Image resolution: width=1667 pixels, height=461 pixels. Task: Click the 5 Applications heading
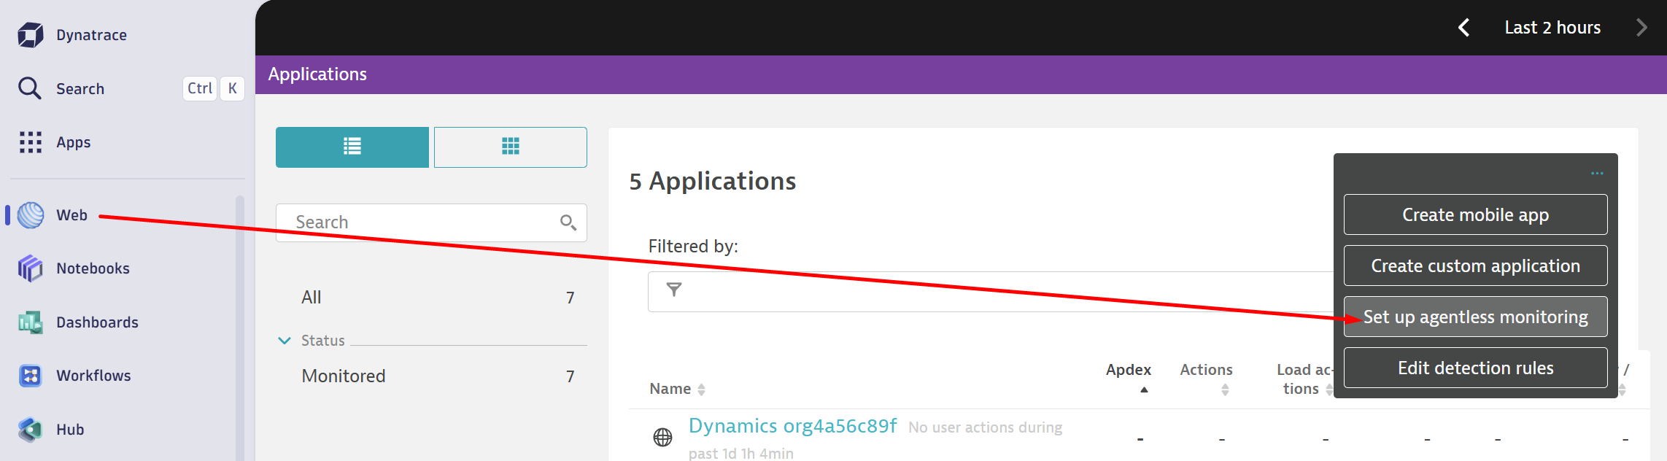pyautogui.click(x=712, y=181)
